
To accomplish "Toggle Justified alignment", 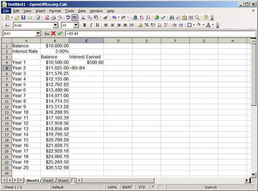I will click(125, 25).
